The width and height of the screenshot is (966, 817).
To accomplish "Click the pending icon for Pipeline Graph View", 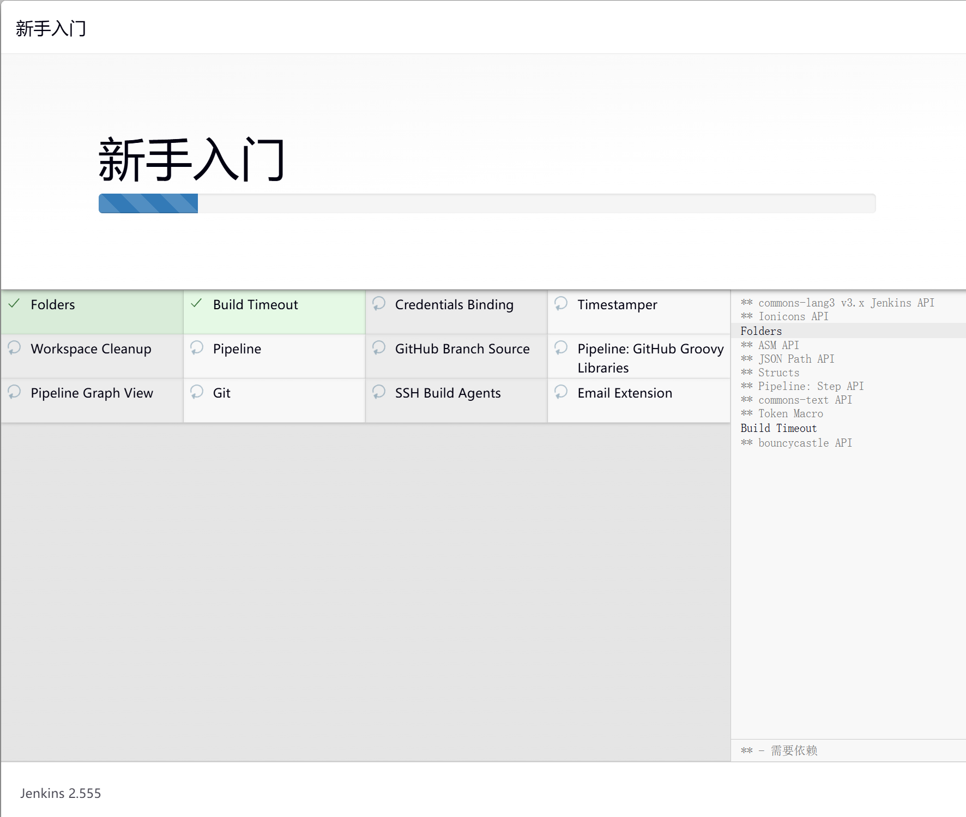I will click(15, 392).
